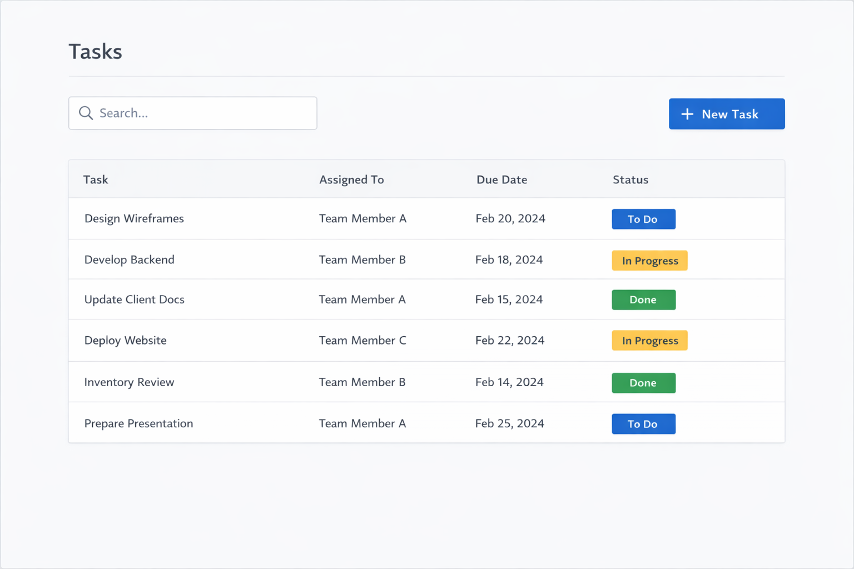Sort by the Due Date column header

(502, 179)
